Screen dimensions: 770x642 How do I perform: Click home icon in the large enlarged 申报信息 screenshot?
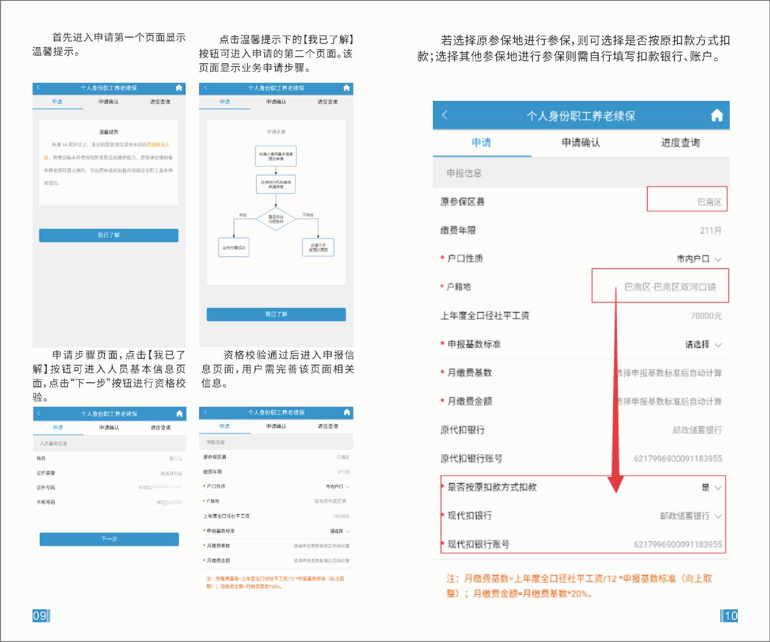click(x=716, y=116)
